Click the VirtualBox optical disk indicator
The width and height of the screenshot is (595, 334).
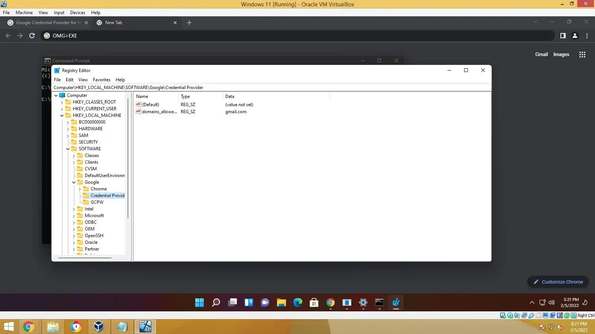click(510, 315)
